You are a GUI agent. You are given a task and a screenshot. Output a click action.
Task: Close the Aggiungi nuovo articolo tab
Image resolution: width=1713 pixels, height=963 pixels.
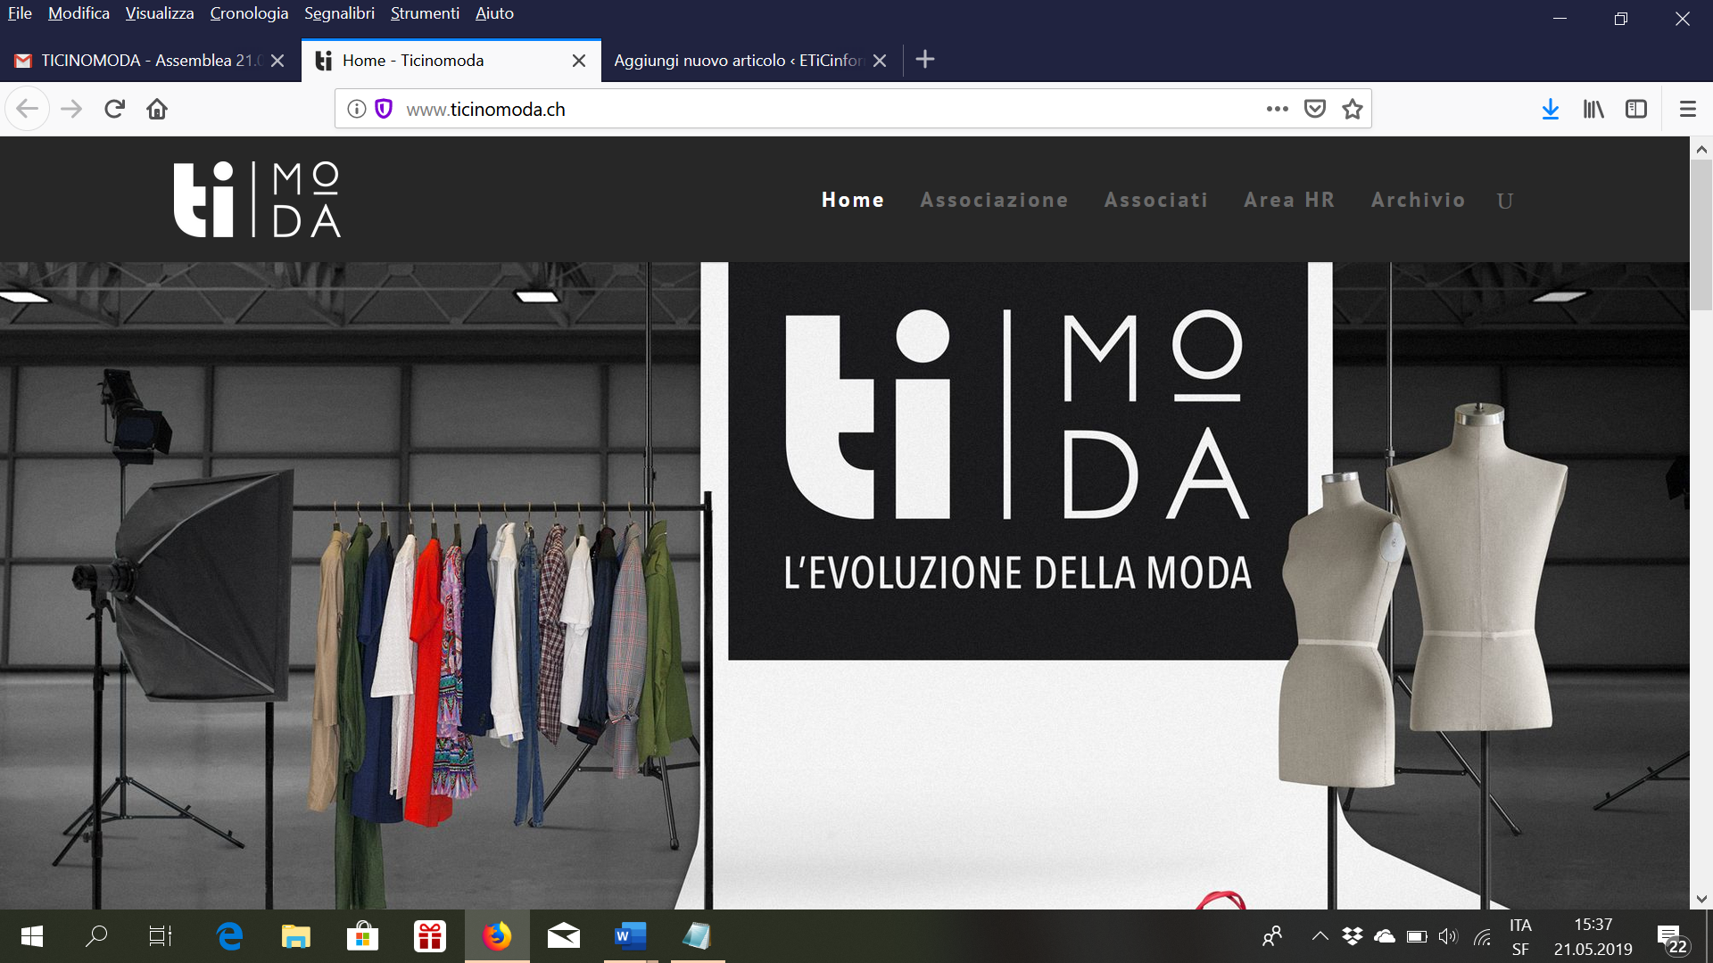point(880,61)
